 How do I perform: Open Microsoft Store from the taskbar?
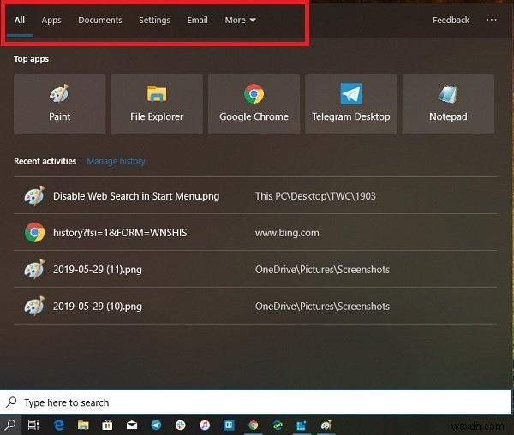point(107,425)
